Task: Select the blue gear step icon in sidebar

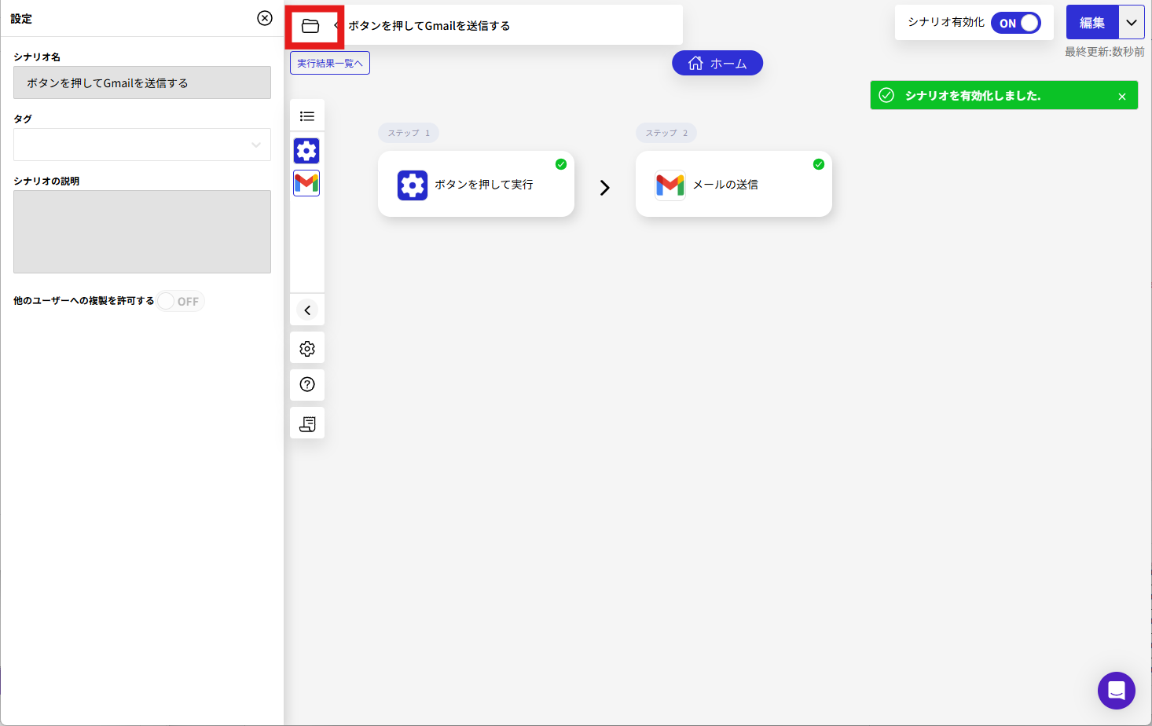Action: pos(306,150)
